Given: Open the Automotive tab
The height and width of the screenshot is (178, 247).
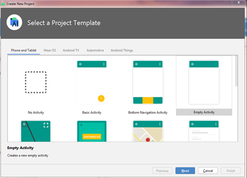Looking at the screenshot, I should 95,50.
